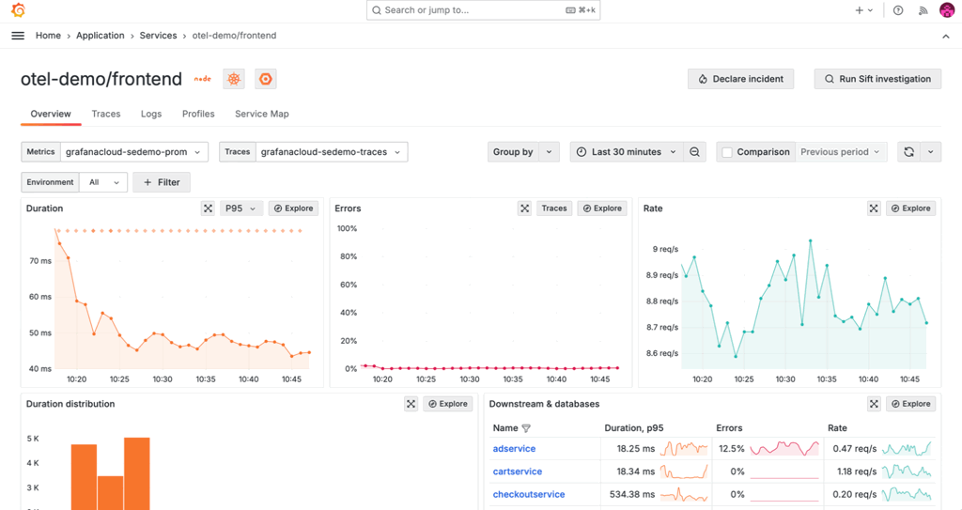Maximize the Rate panel
The image size is (962, 510).
[x=874, y=209]
